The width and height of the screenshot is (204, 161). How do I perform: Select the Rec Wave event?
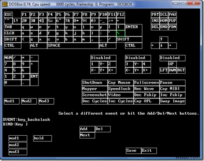[146, 89]
